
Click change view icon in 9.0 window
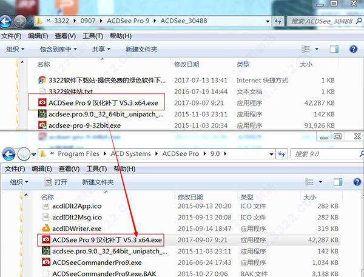point(309,182)
